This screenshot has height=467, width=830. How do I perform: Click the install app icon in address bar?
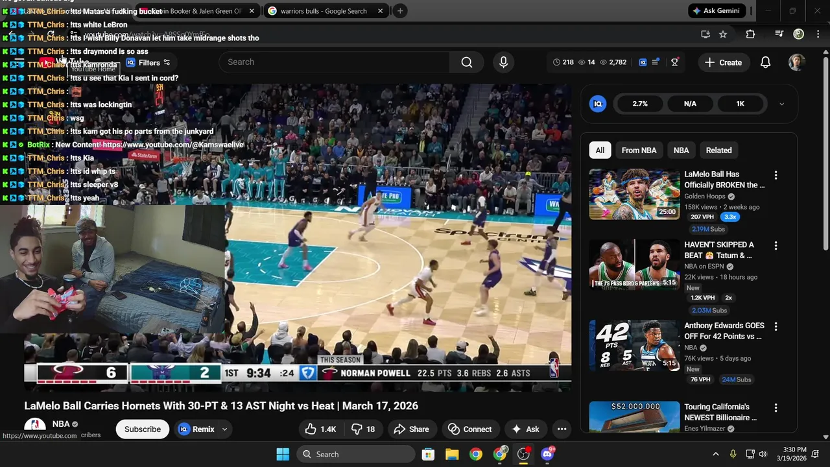[705, 34]
